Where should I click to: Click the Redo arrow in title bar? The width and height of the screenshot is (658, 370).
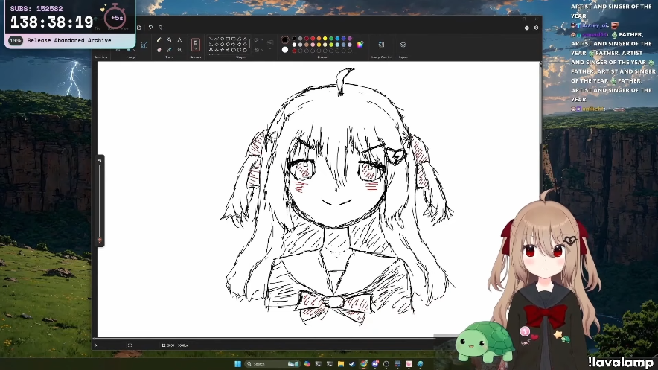160,28
